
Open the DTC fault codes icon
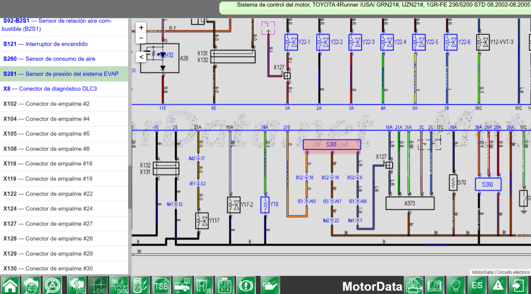(76, 285)
